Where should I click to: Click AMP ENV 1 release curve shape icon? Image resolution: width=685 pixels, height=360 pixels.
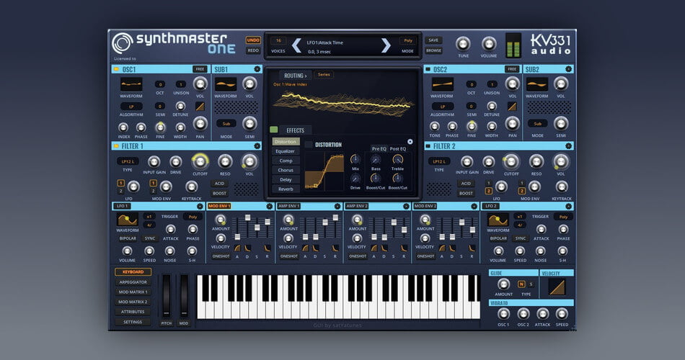click(x=335, y=248)
